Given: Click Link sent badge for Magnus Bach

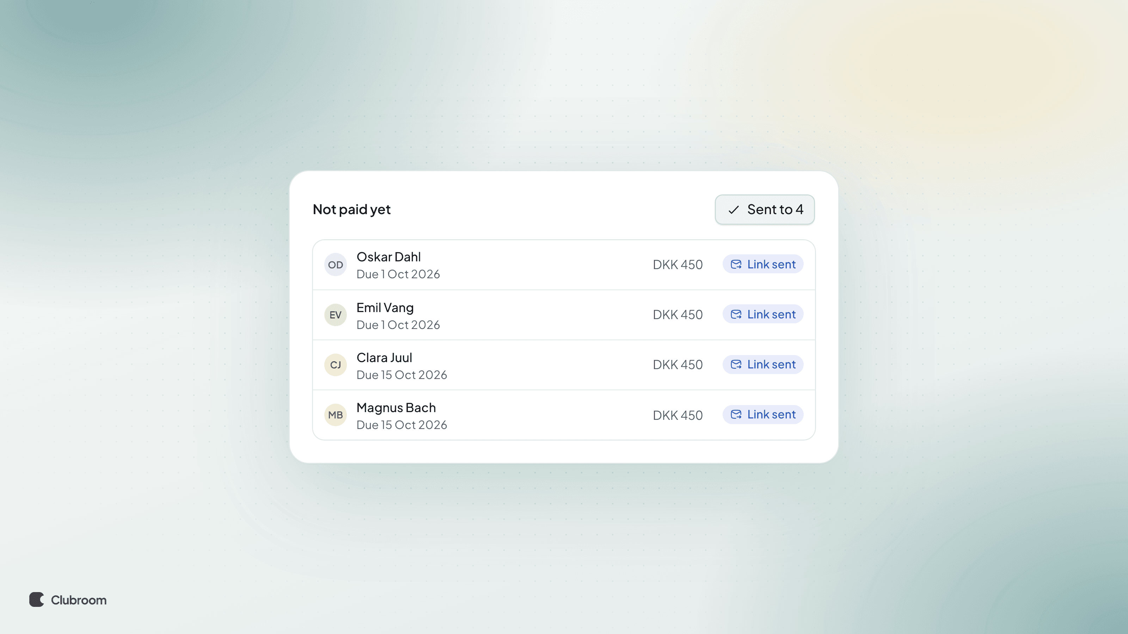Looking at the screenshot, I should tap(763, 414).
